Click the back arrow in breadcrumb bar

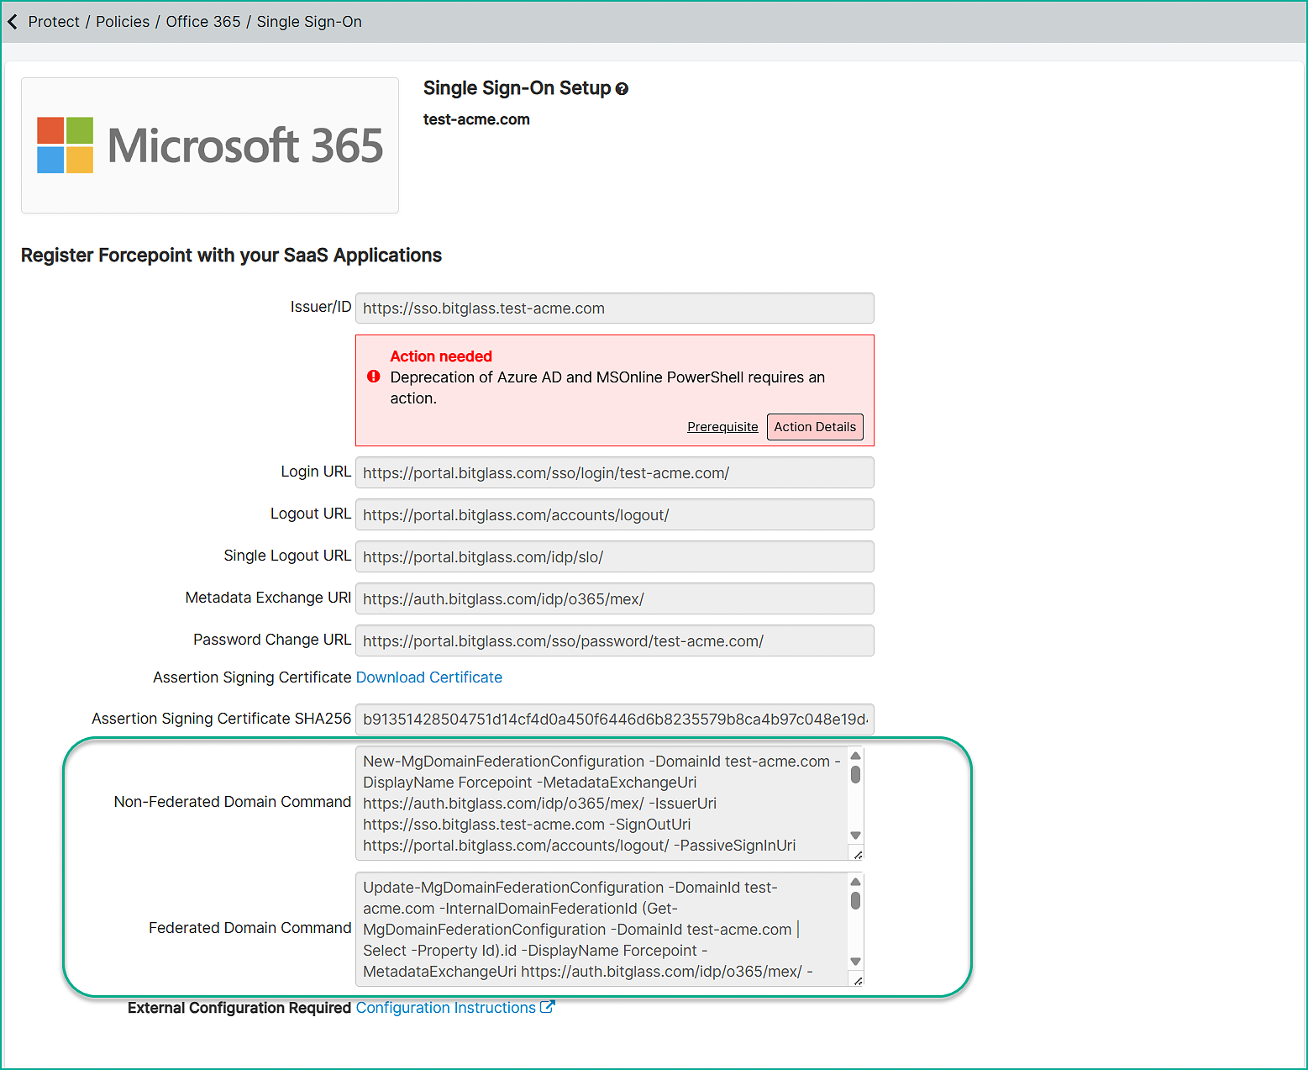point(13,22)
